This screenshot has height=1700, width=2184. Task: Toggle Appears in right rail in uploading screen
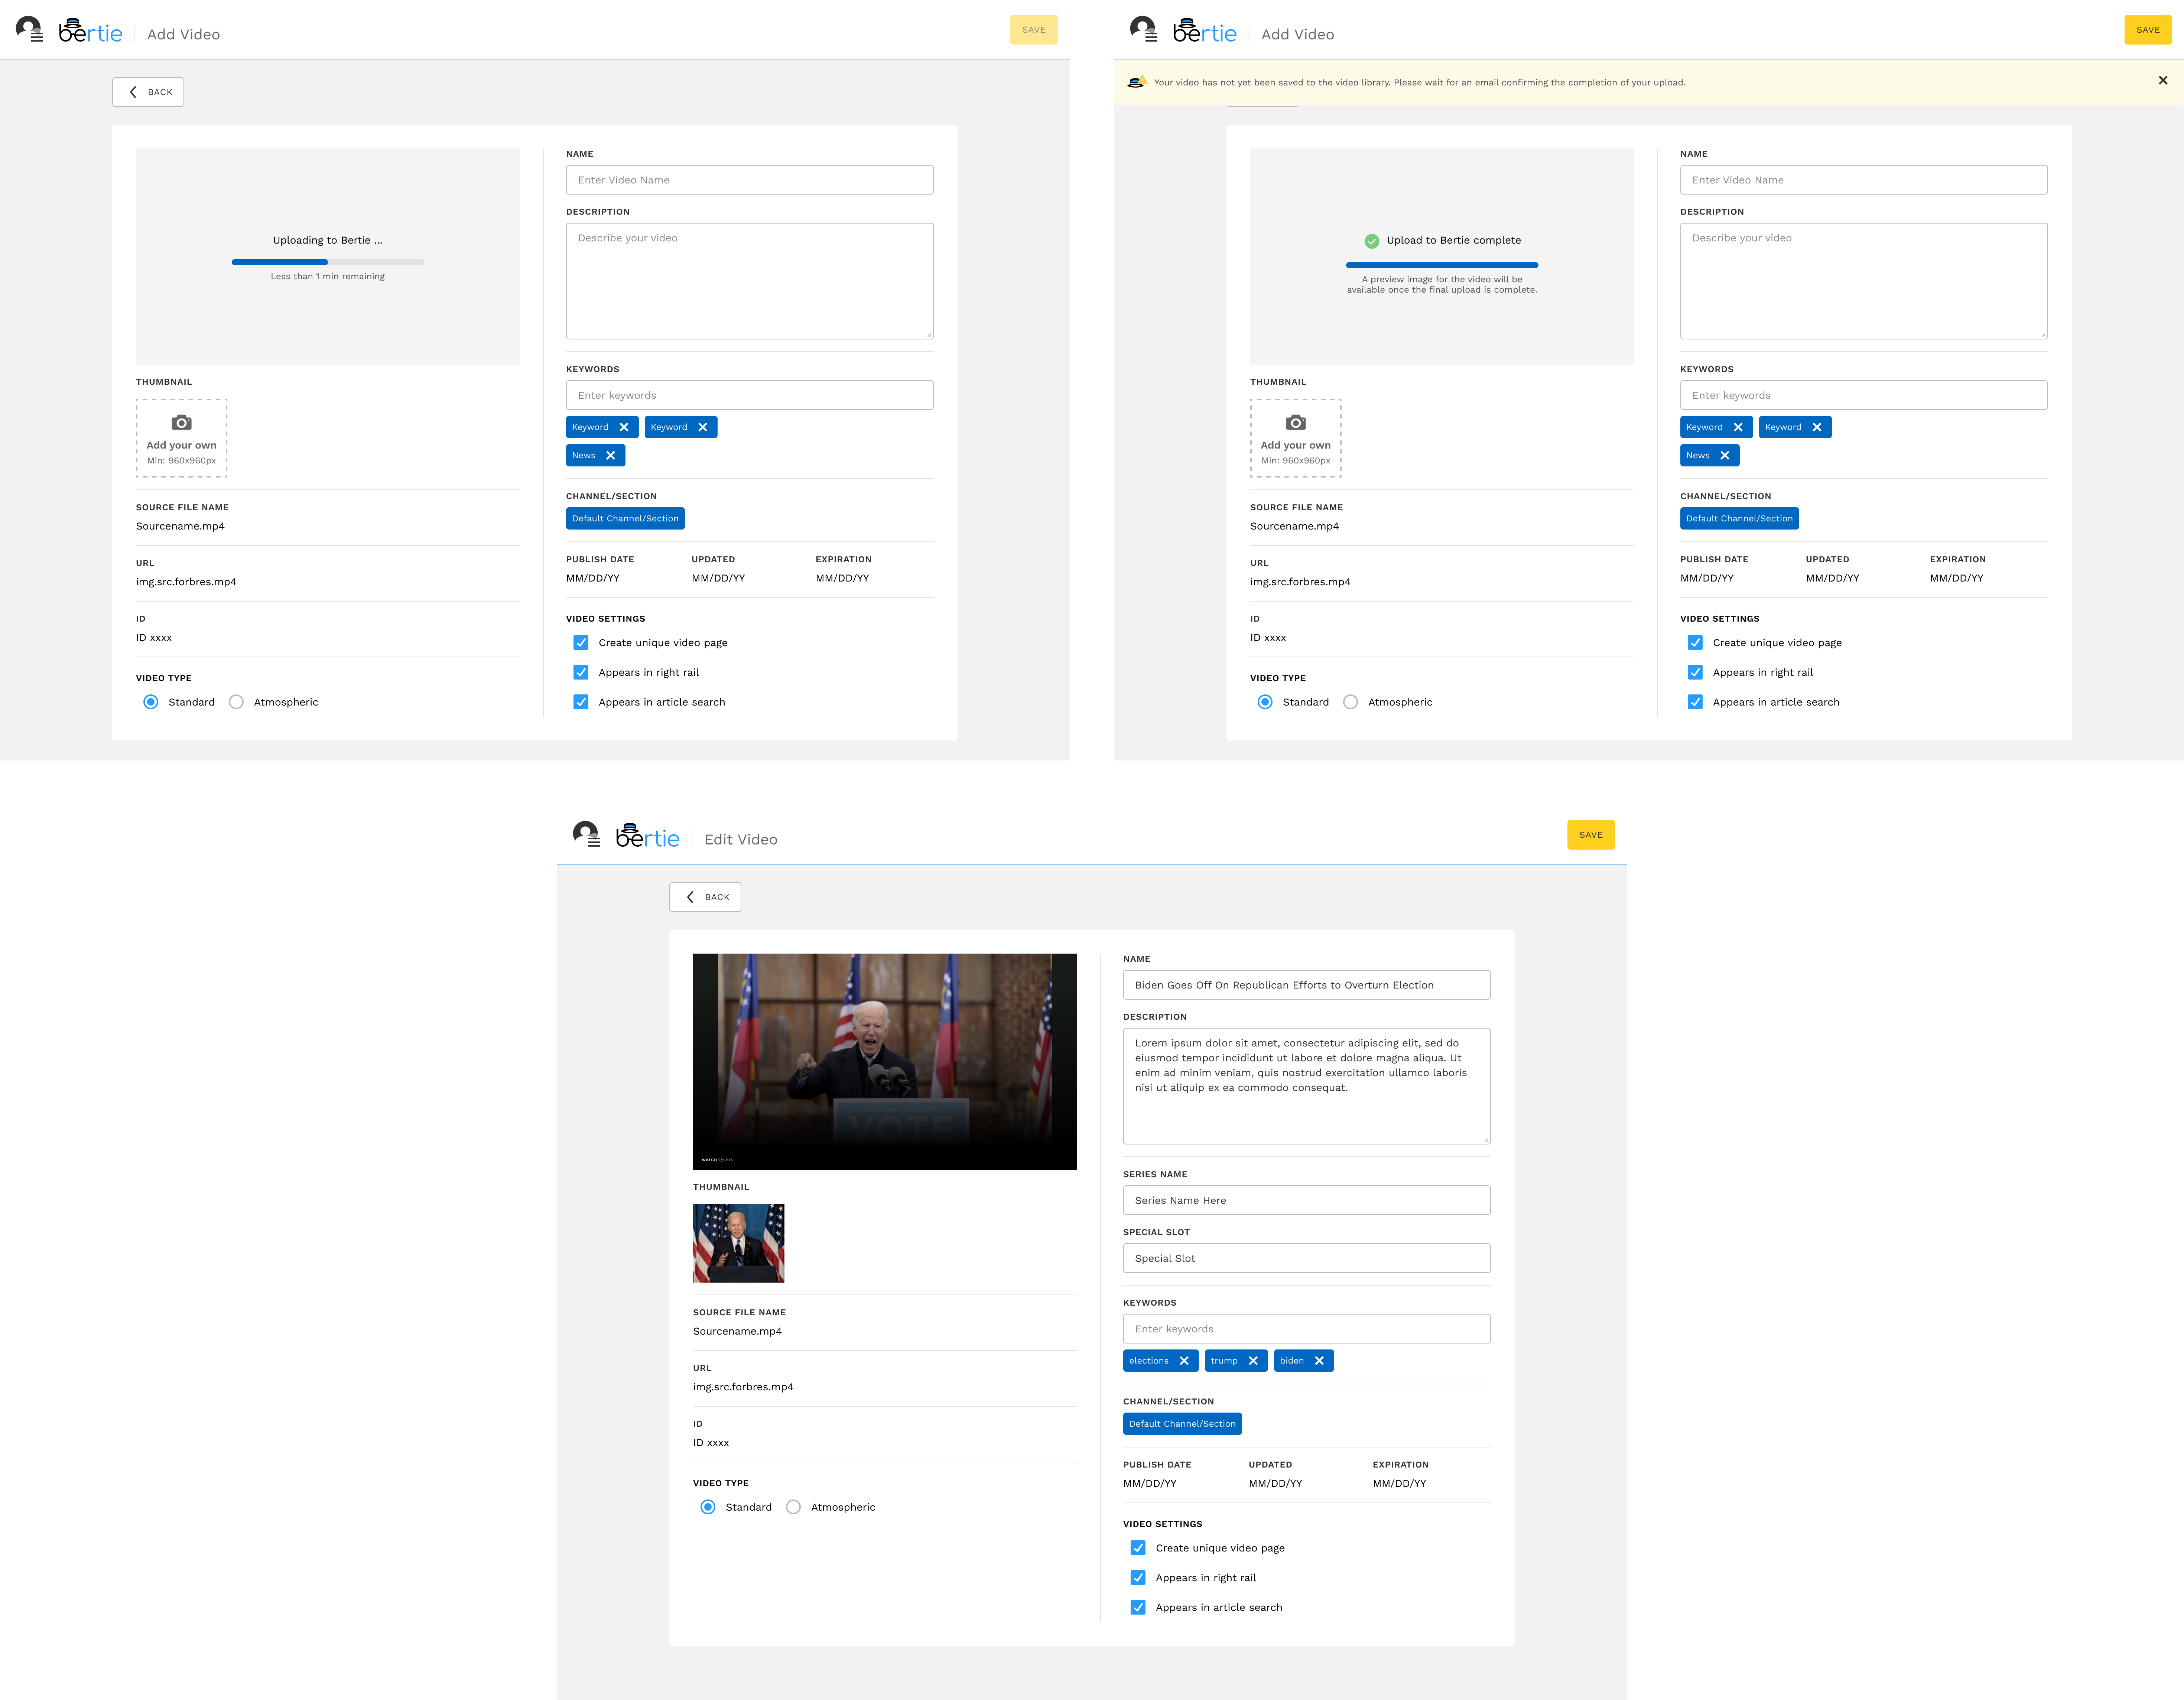581,673
